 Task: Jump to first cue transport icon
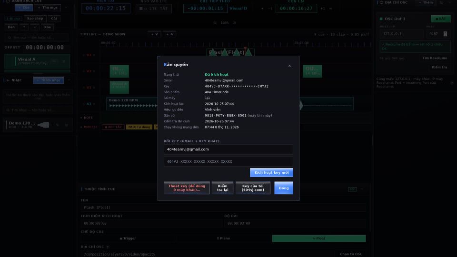[262, 9]
